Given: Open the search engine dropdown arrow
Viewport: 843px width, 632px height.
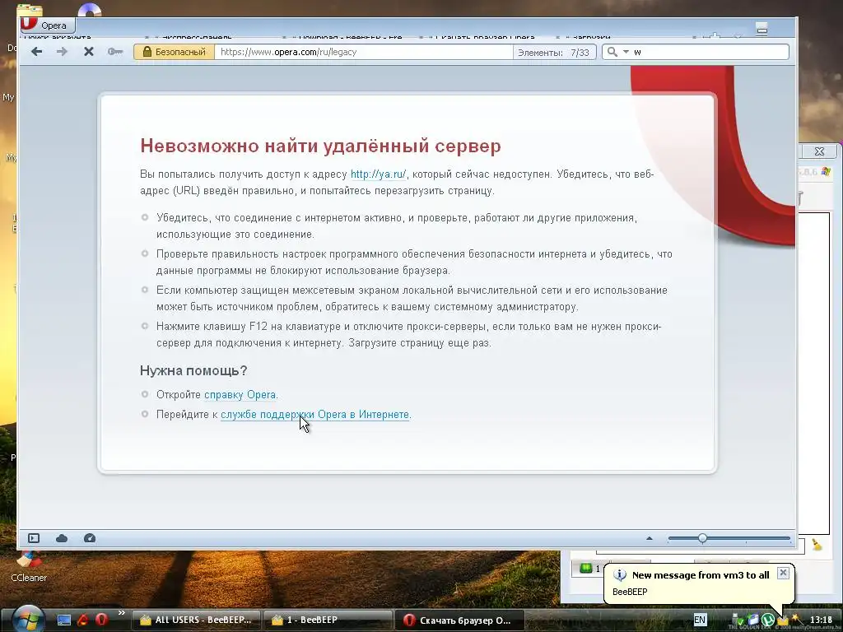Looking at the screenshot, I should coord(626,52).
